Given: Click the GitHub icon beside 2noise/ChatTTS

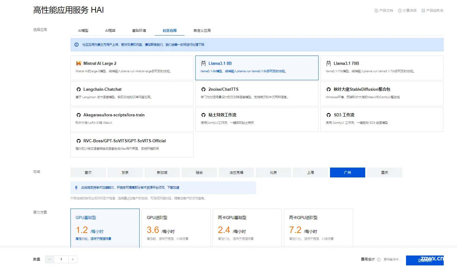Looking at the screenshot, I should [203, 89].
